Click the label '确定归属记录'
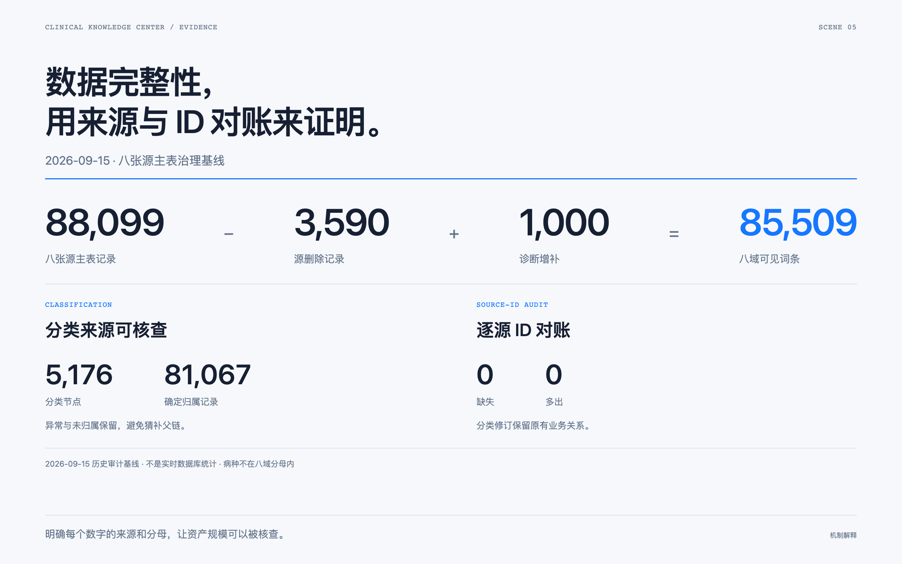This screenshot has width=902, height=564. coord(191,402)
